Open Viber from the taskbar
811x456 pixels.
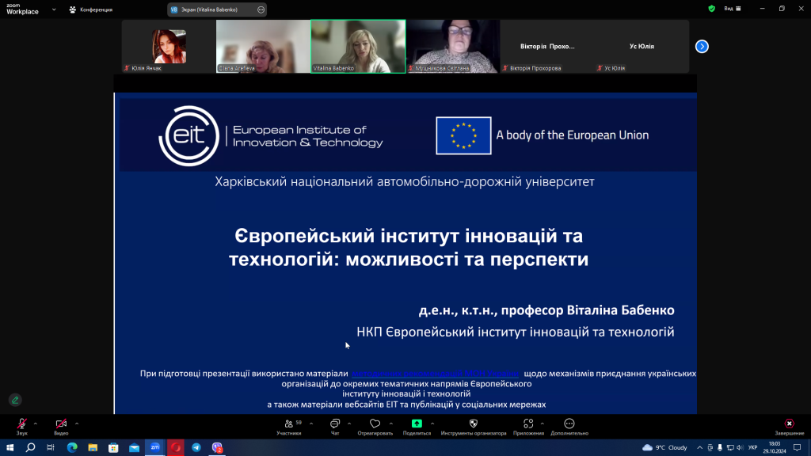click(217, 447)
